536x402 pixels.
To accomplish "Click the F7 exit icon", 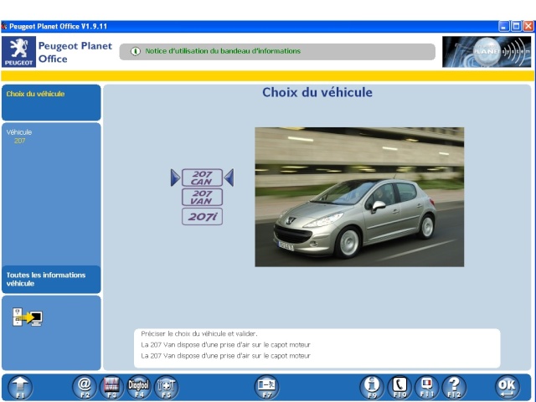I will tap(266, 388).
